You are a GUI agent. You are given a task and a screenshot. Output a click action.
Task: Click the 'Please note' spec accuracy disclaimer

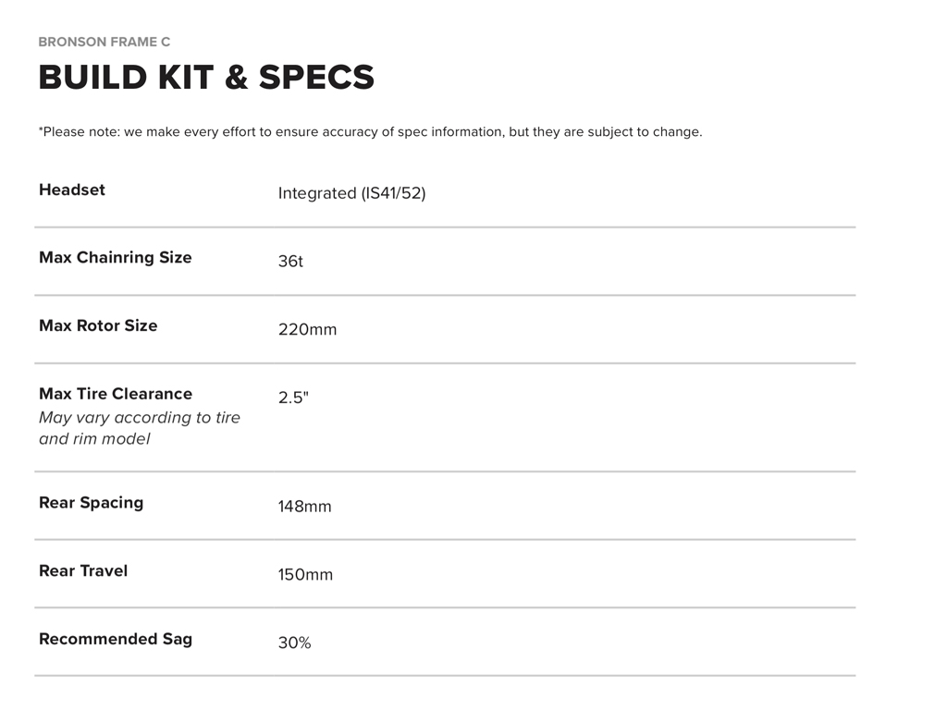pyautogui.click(x=370, y=132)
